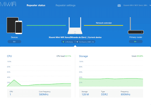151x105 pixels.
Task: Open the mail envelope icon
Action: pyautogui.click(x=119, y=6)
